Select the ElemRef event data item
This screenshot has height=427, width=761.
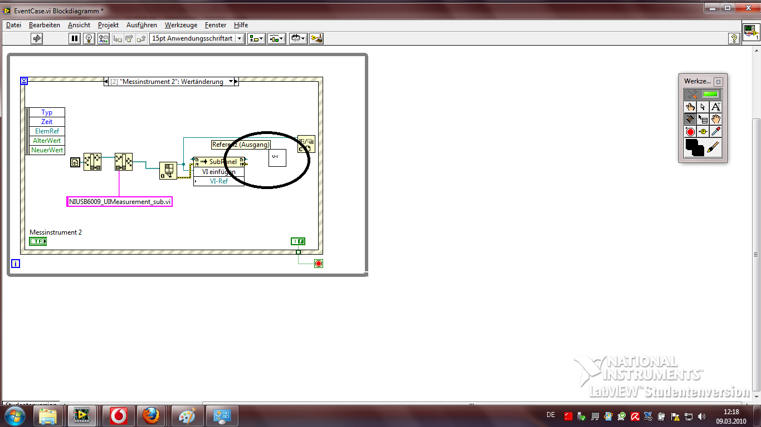click(x=47, y=131)
